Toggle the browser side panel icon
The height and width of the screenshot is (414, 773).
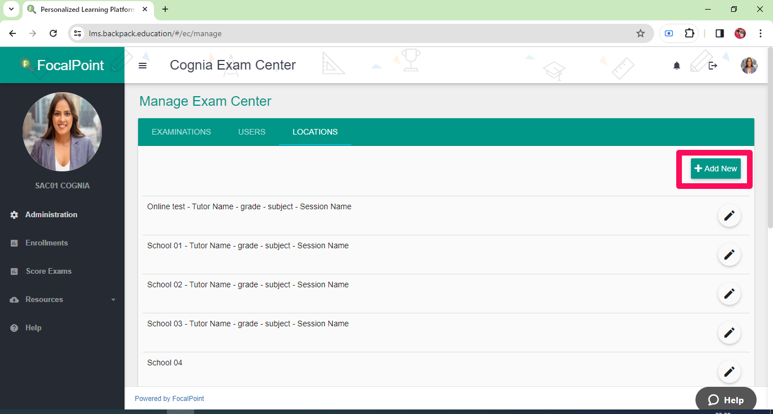point(720,33)
